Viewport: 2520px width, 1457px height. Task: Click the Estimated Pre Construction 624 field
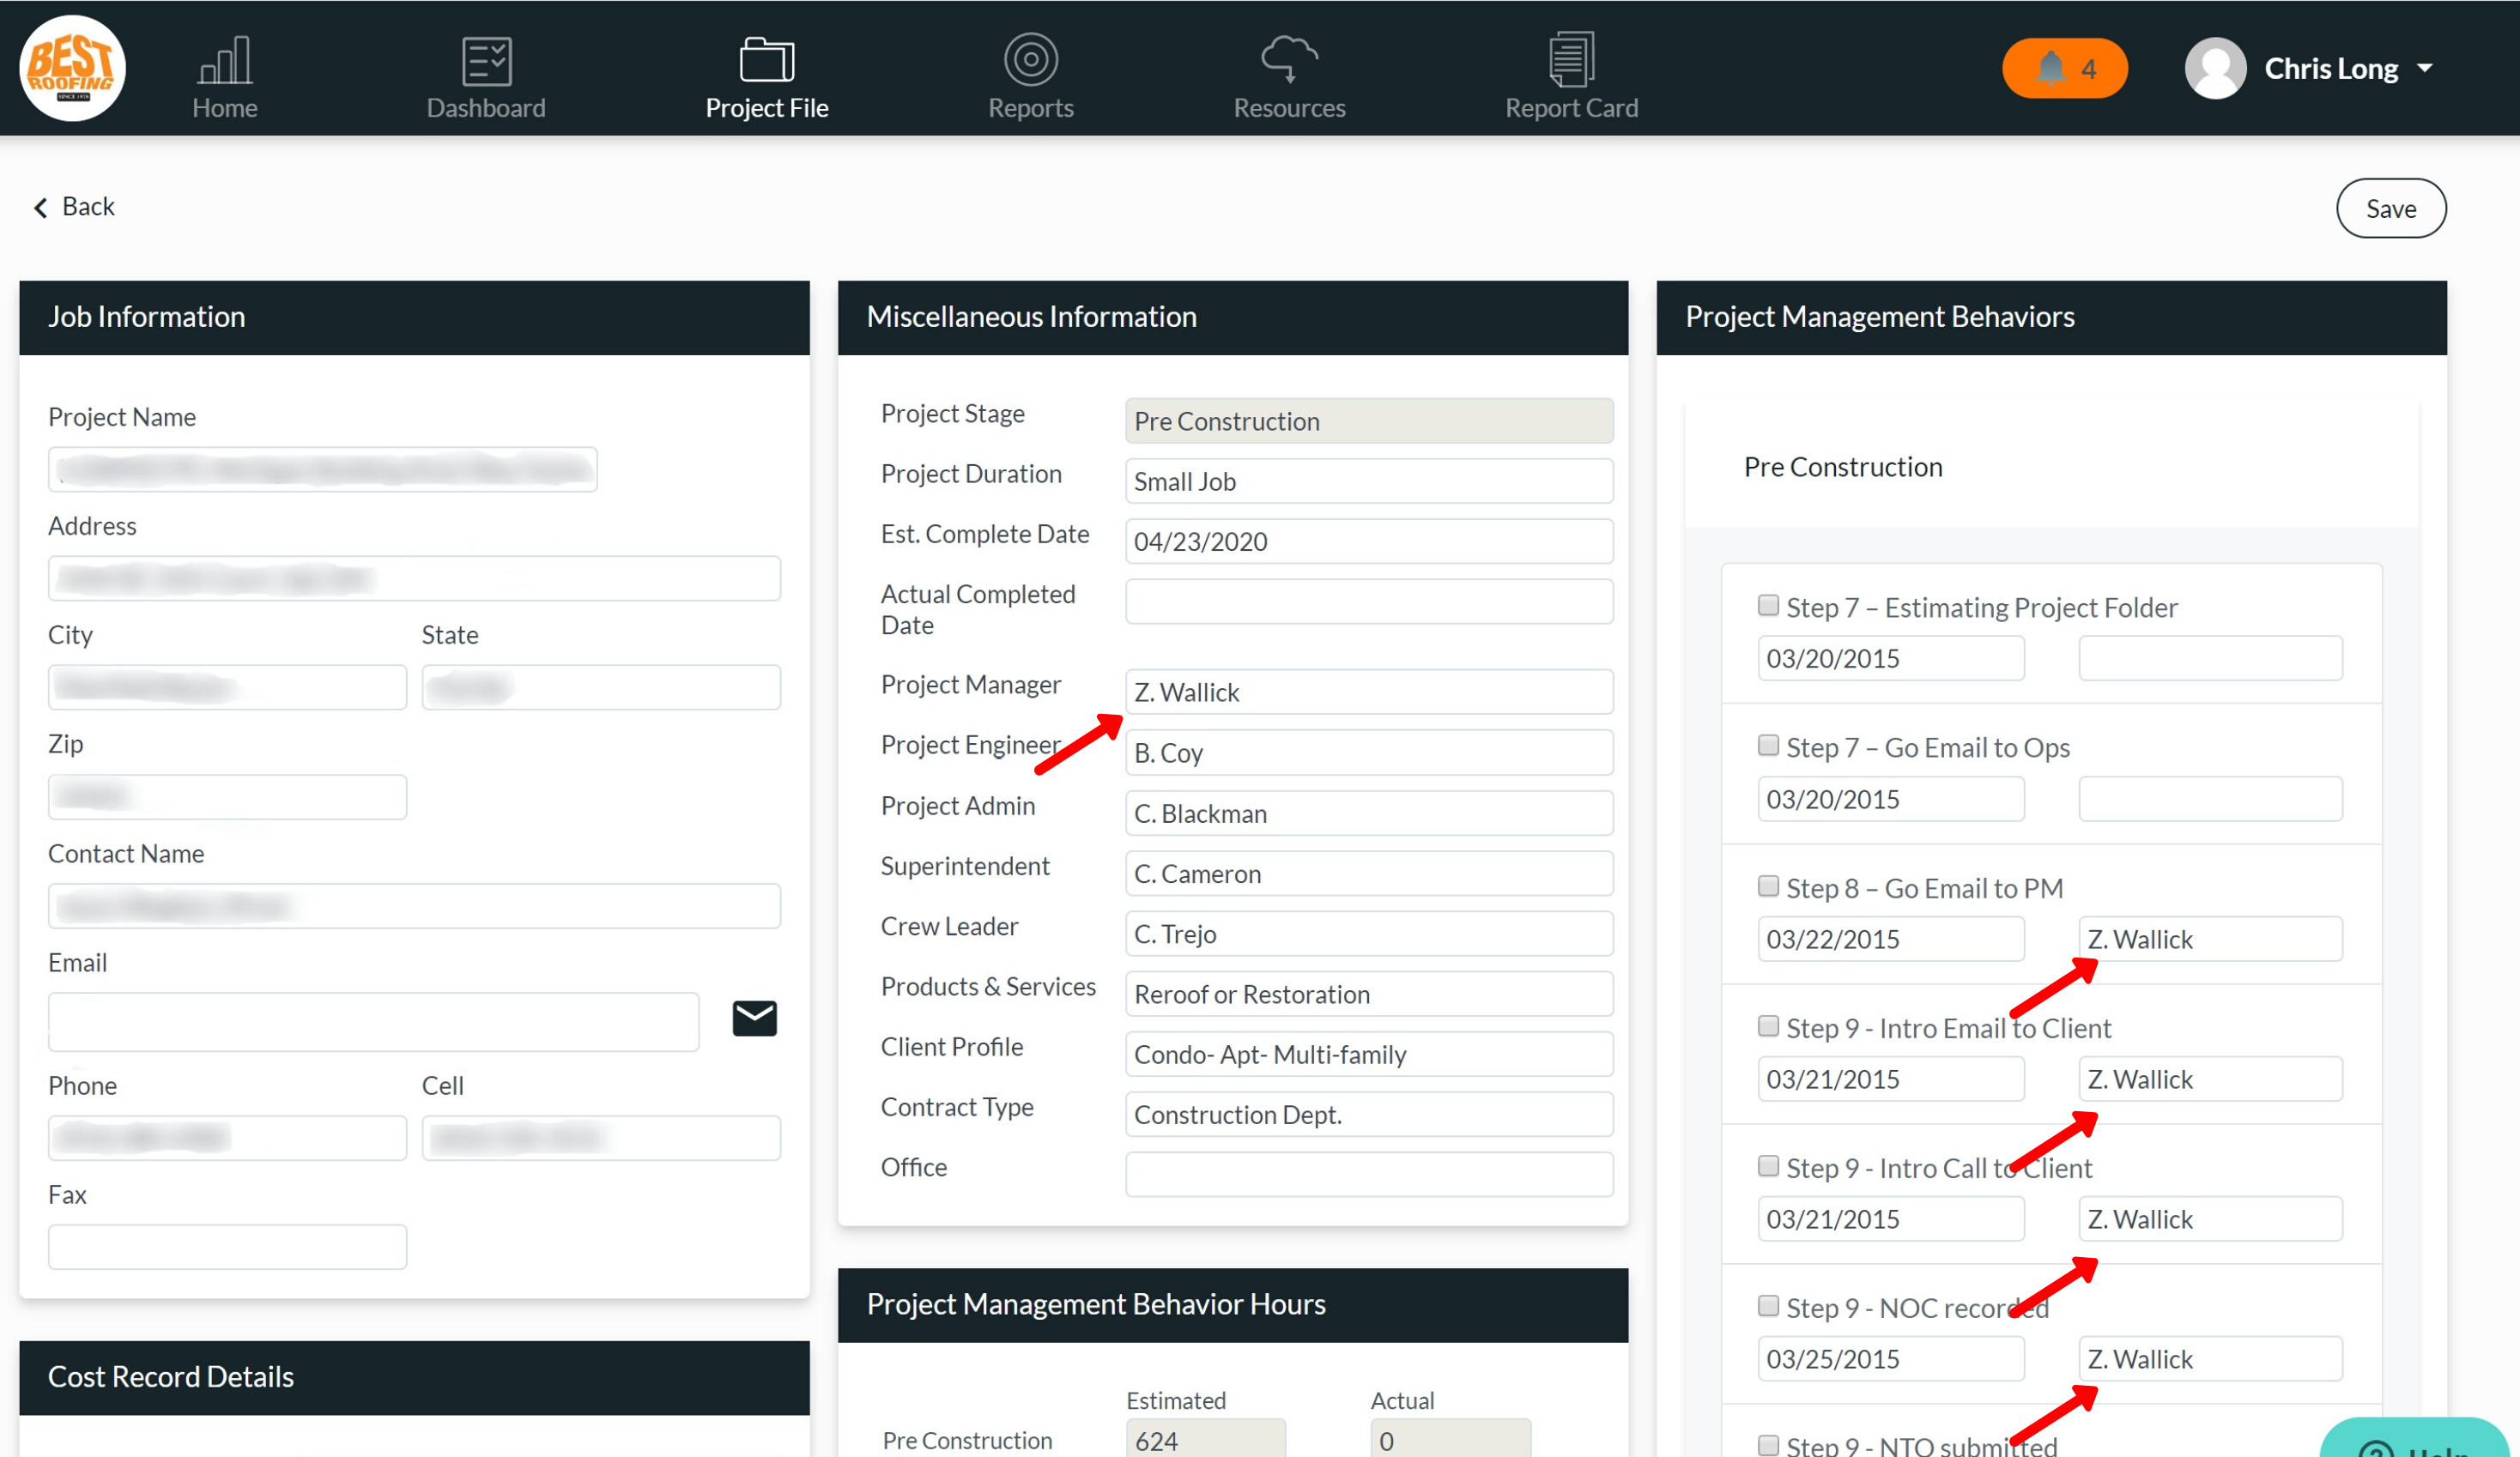click(1206, 1439)
